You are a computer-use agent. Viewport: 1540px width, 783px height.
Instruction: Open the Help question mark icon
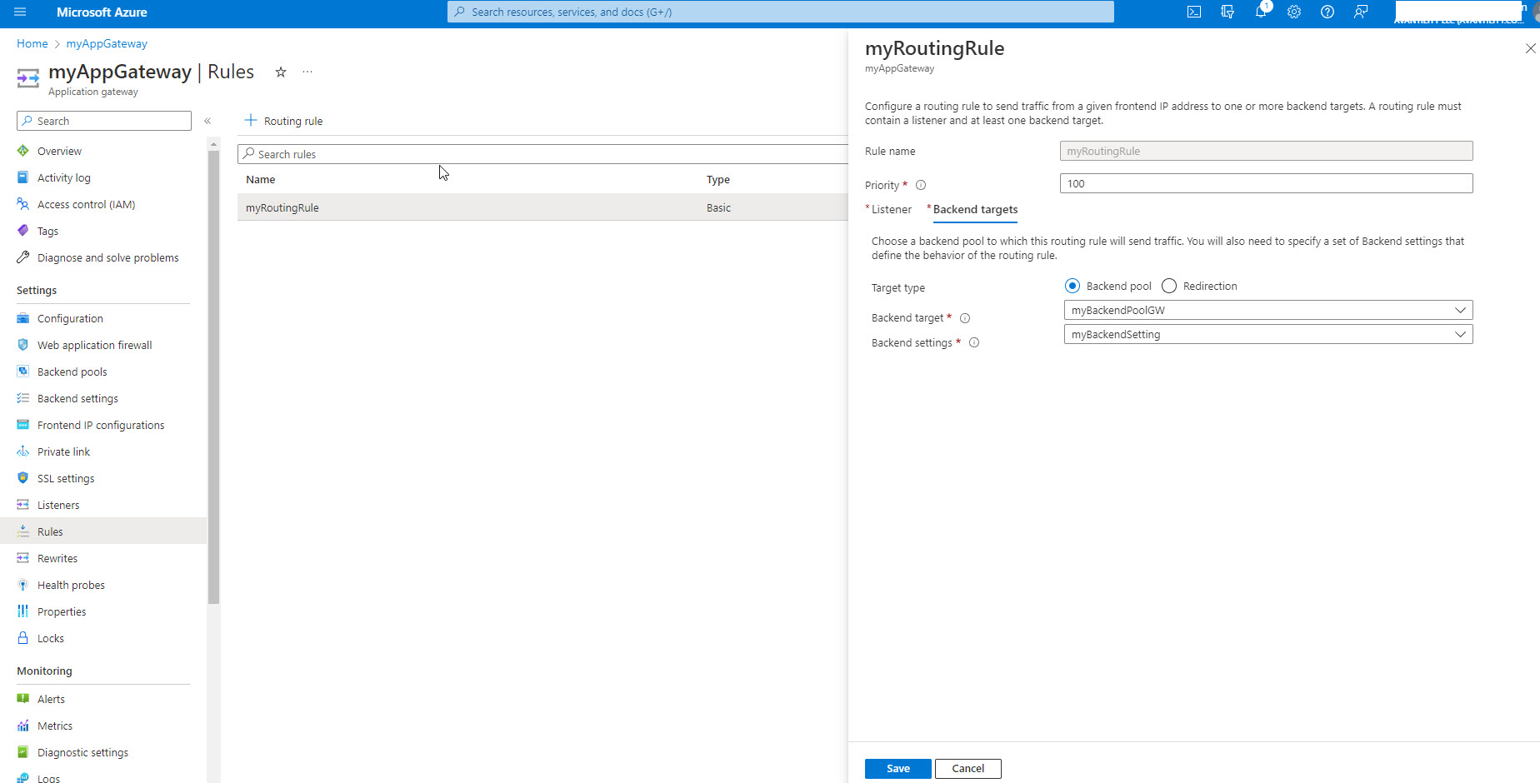[1327, 12]
